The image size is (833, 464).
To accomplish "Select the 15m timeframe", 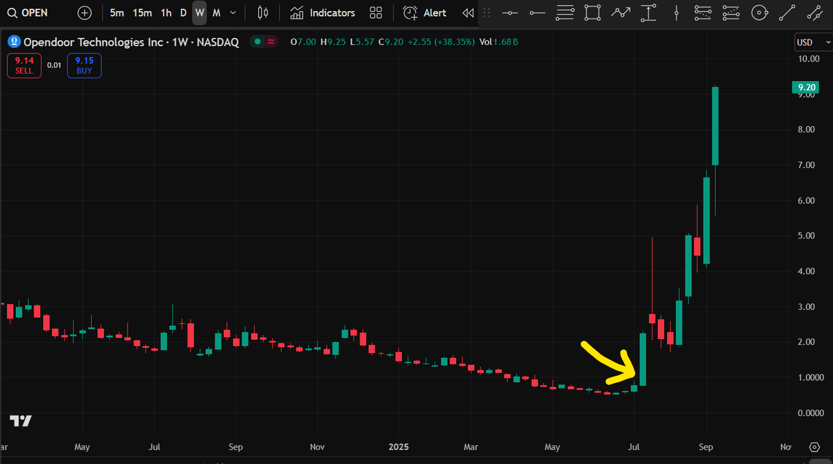I will pos(142,12).
